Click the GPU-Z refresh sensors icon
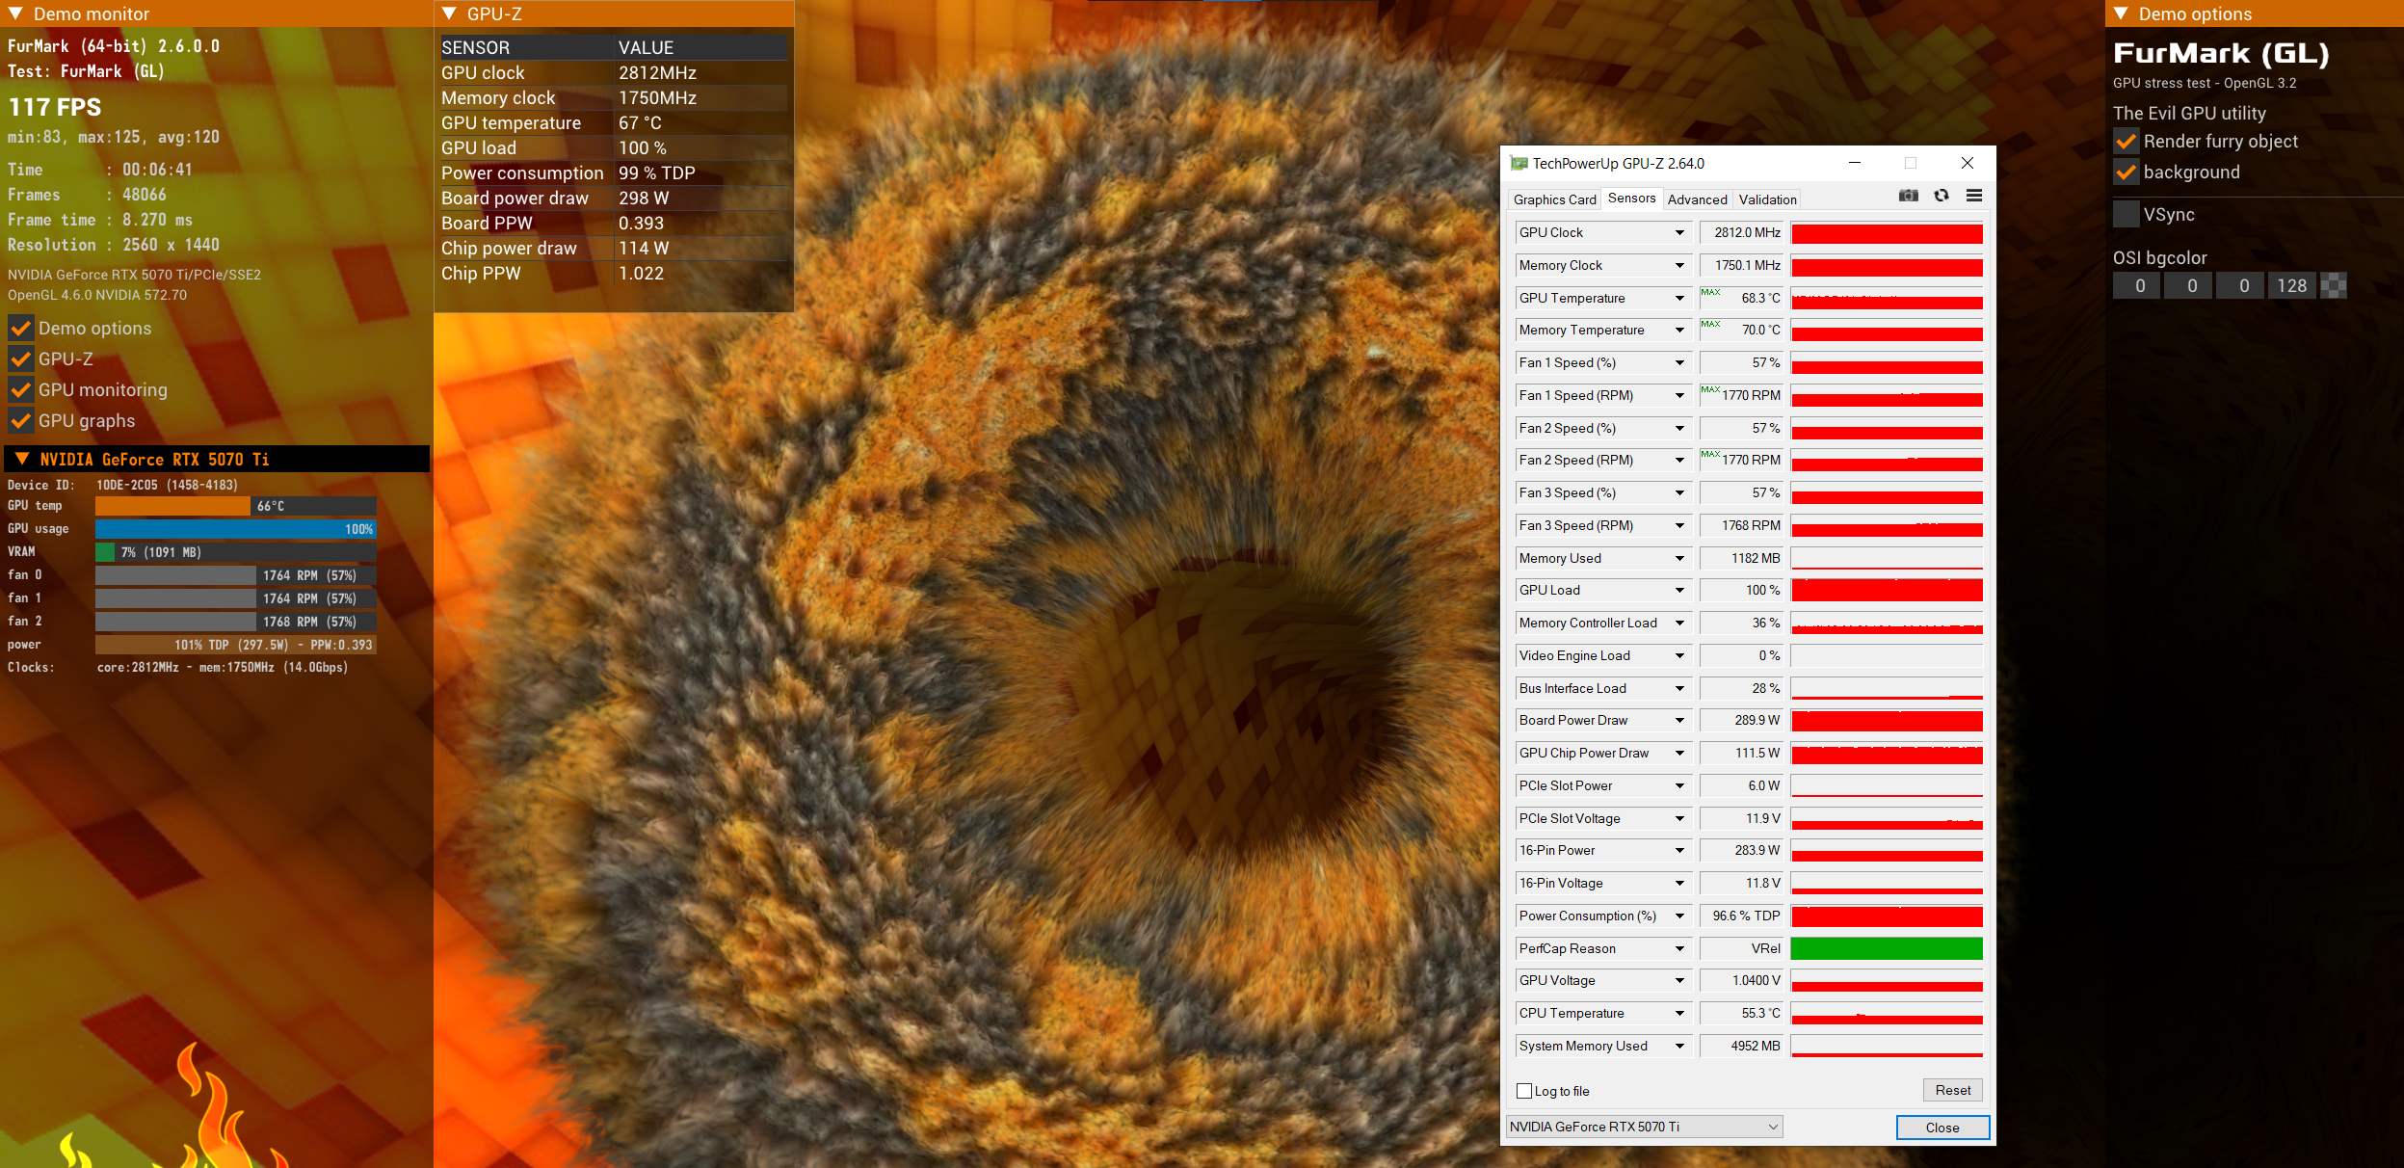 click(x=1941, y=196)
